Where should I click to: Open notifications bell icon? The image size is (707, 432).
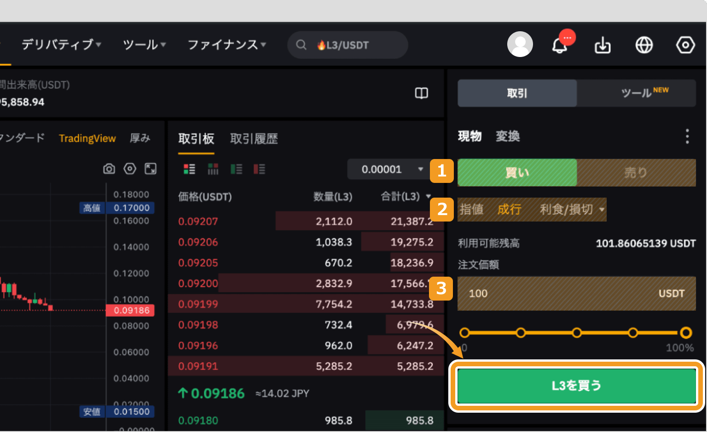(560, 45)
